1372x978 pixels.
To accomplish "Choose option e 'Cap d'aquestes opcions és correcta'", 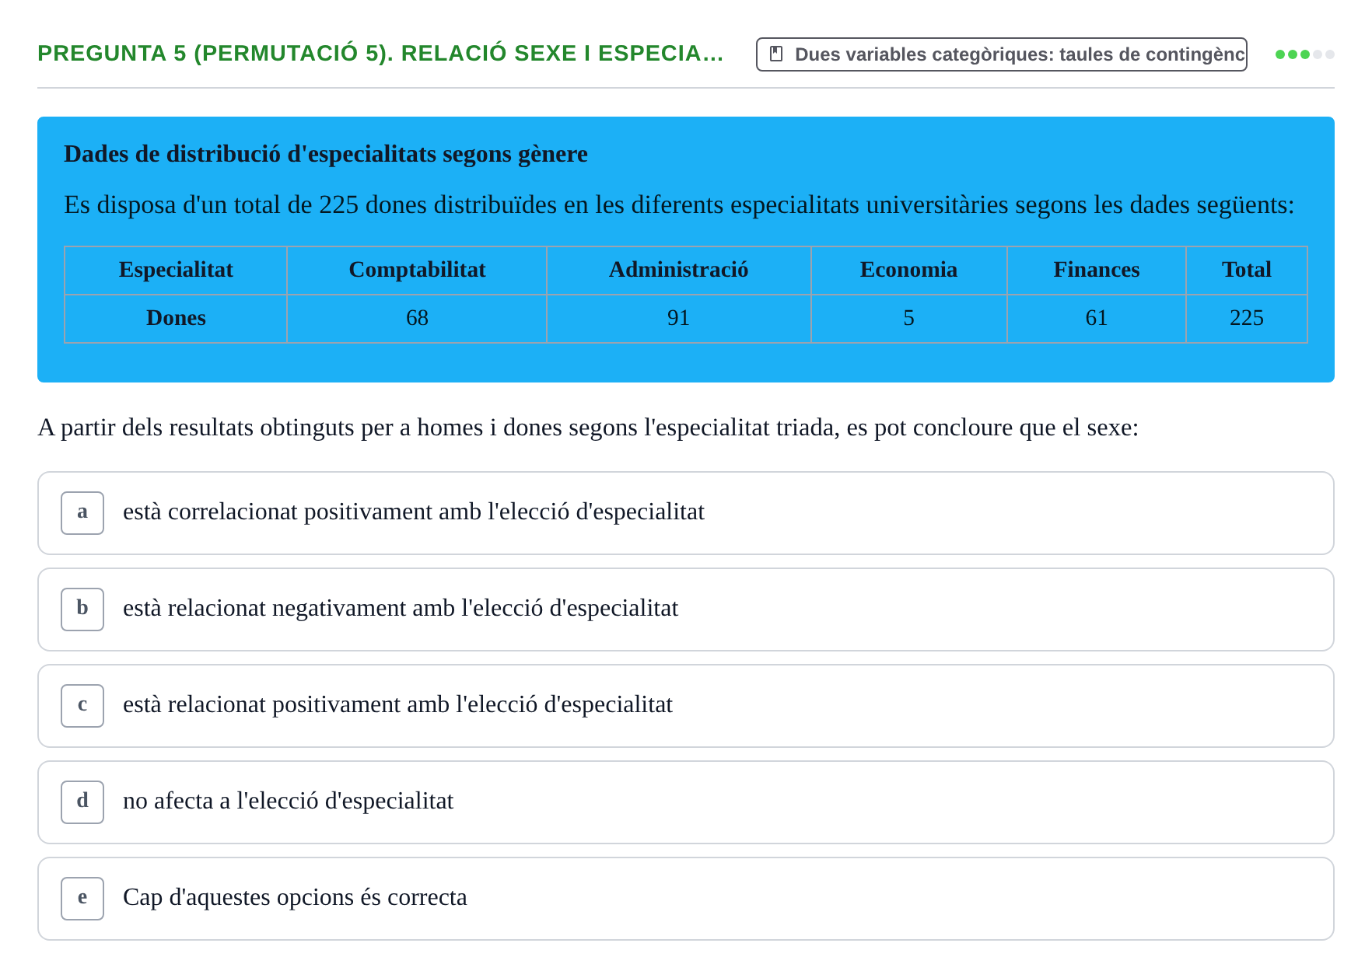I will [685, 899].
